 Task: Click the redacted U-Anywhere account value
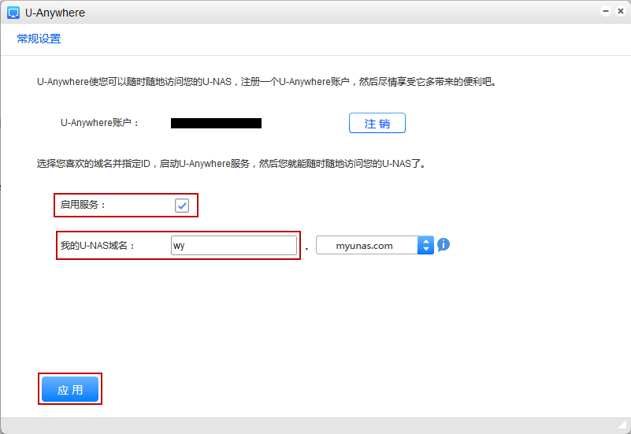[216, 123]
